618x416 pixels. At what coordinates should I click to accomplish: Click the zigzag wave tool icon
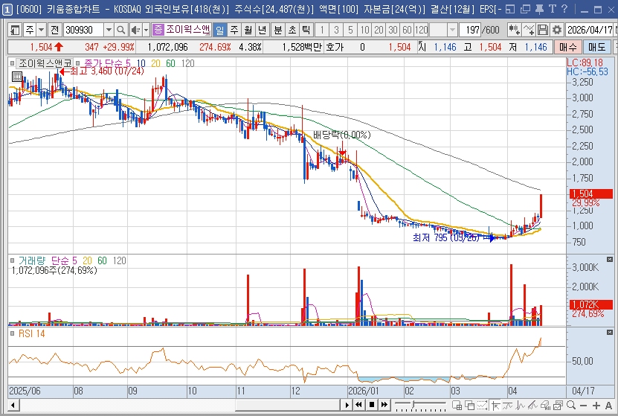(x=521, y=405)
